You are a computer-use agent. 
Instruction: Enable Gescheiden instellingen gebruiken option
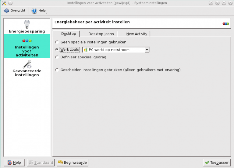[x=57, y=70]
